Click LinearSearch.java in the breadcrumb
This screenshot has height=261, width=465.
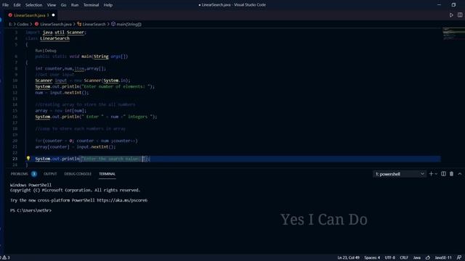[56, 24]
